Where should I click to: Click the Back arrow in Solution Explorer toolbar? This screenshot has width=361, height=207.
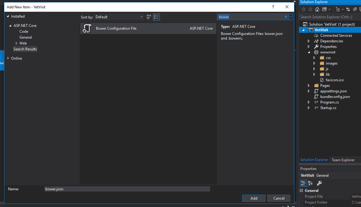tap(303, 9)
